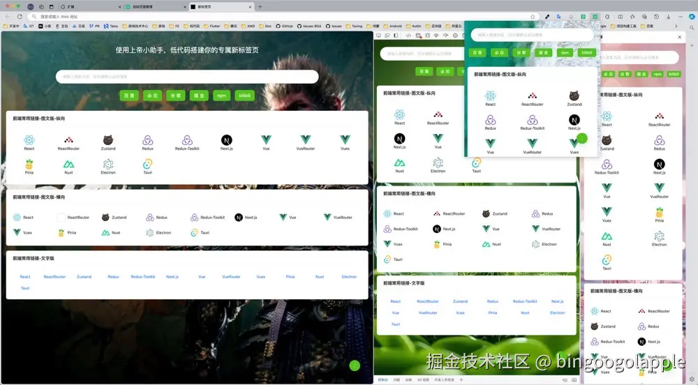Click the Zustand bear icon in the left page's top card

pyautogui.click(x=108, y=141)
